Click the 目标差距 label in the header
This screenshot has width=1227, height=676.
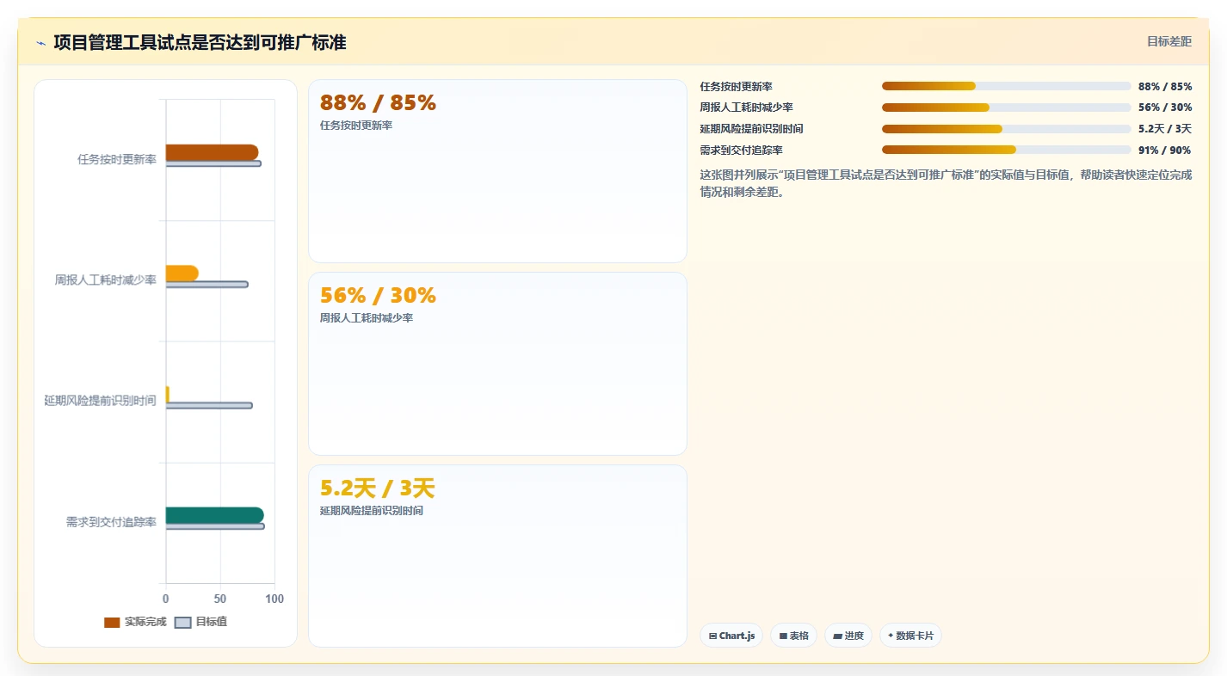point(1169,41)
